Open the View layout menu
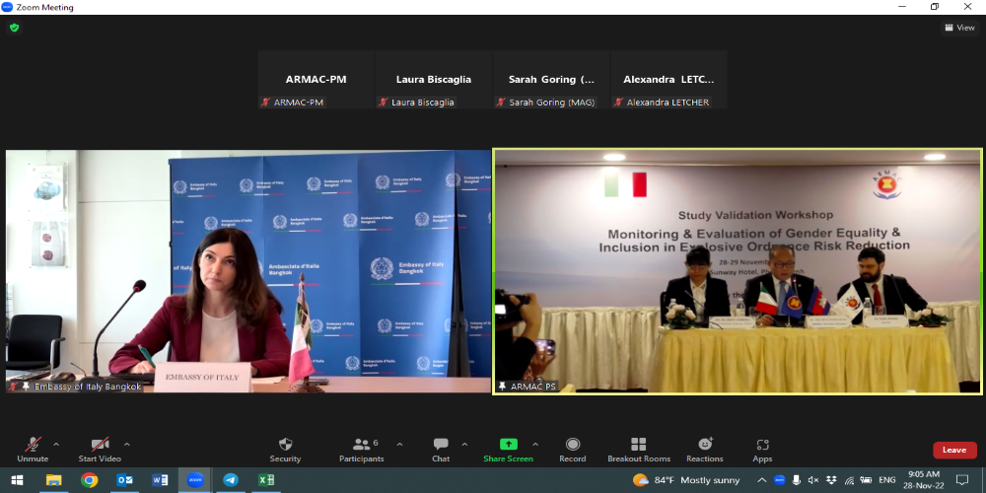Viewport: 986px width, 493px height. 959,28
